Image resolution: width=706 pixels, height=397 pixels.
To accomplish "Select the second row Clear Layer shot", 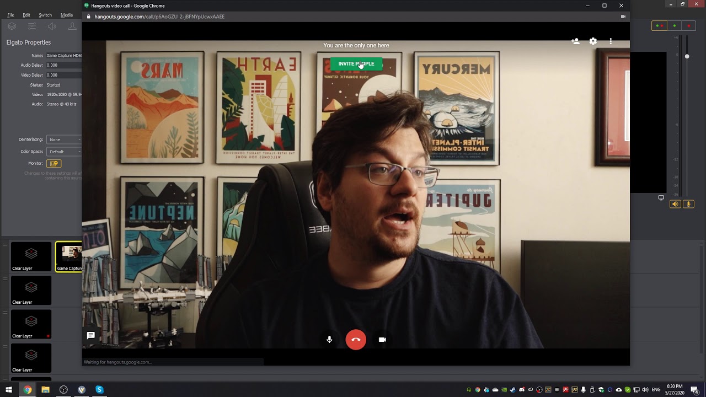I will (31, 291).
